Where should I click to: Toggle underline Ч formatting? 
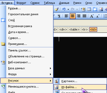click(x=59, y=16)
